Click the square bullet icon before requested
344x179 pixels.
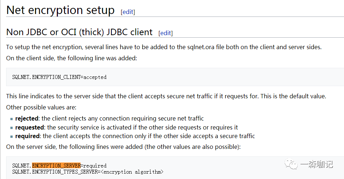[12, 128]
